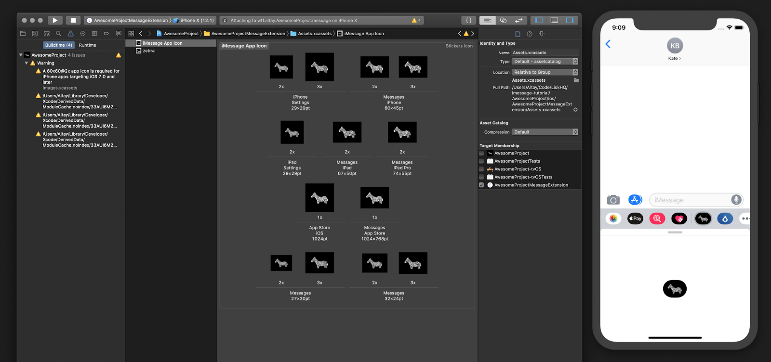The height and width of the screenshot is (362, 771).
Task: Show the Attributes inspector
Action: tap(542, 34)
